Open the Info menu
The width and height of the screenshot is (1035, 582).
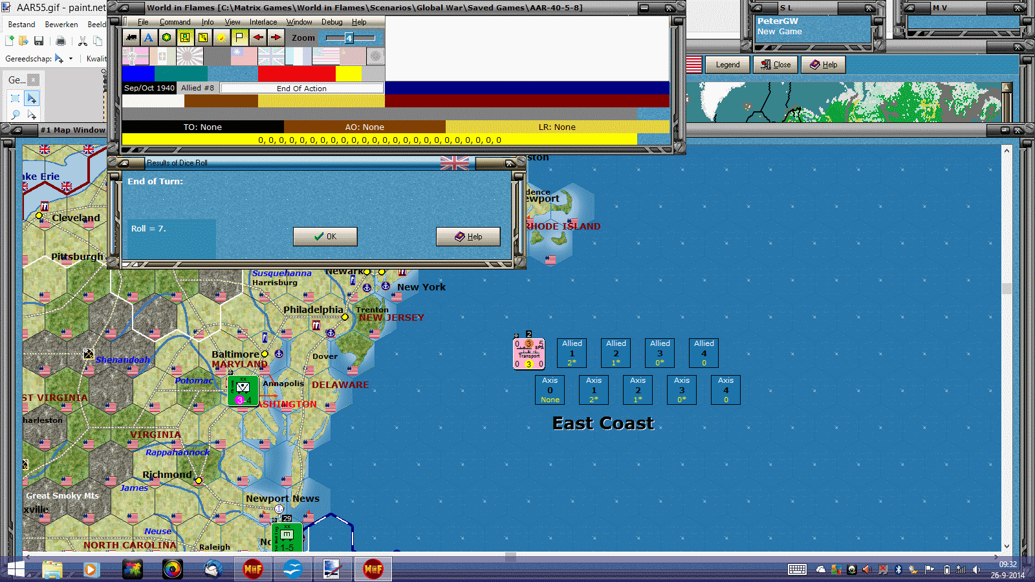[x=208, y=22]
